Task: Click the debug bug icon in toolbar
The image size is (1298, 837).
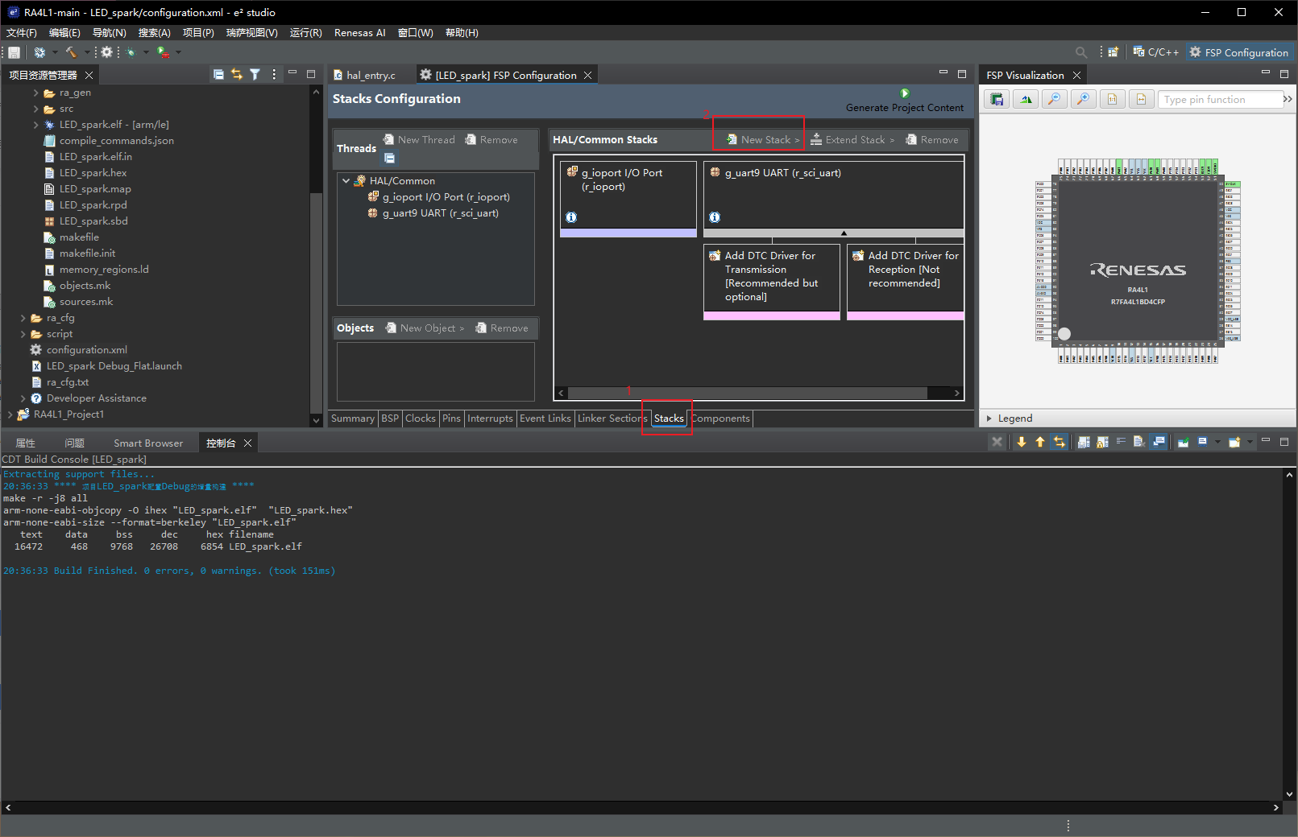Action: [131, 52]
